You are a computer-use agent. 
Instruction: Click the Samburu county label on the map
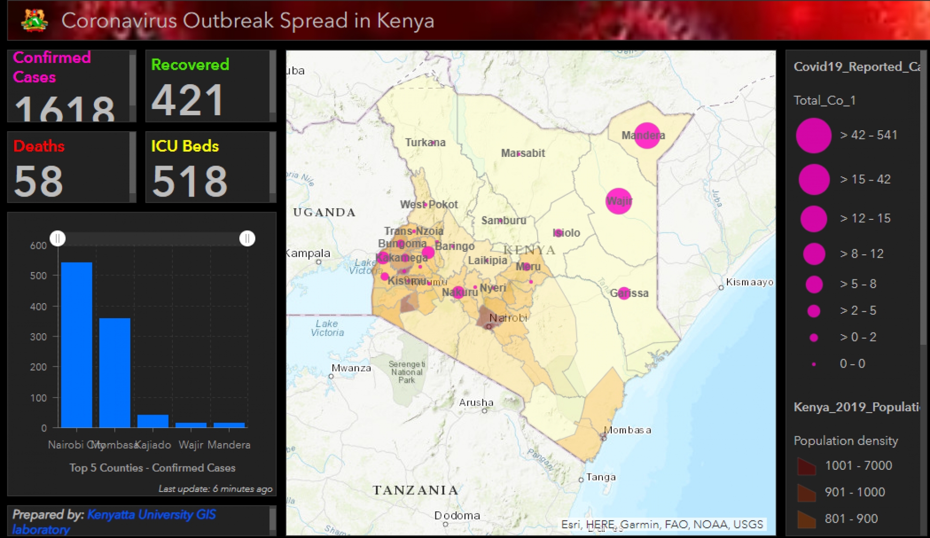(504, 221)
